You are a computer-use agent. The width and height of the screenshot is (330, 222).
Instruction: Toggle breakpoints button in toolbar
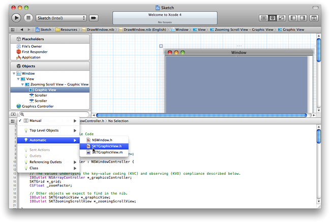coord(94,18)
